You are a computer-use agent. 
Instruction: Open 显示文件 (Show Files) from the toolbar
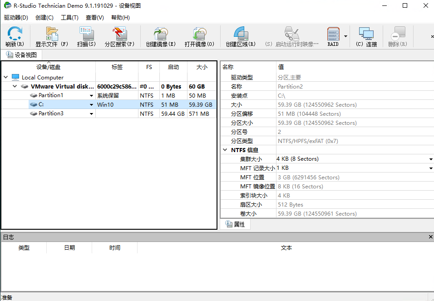pyautogui.click(x=52, y=37)
